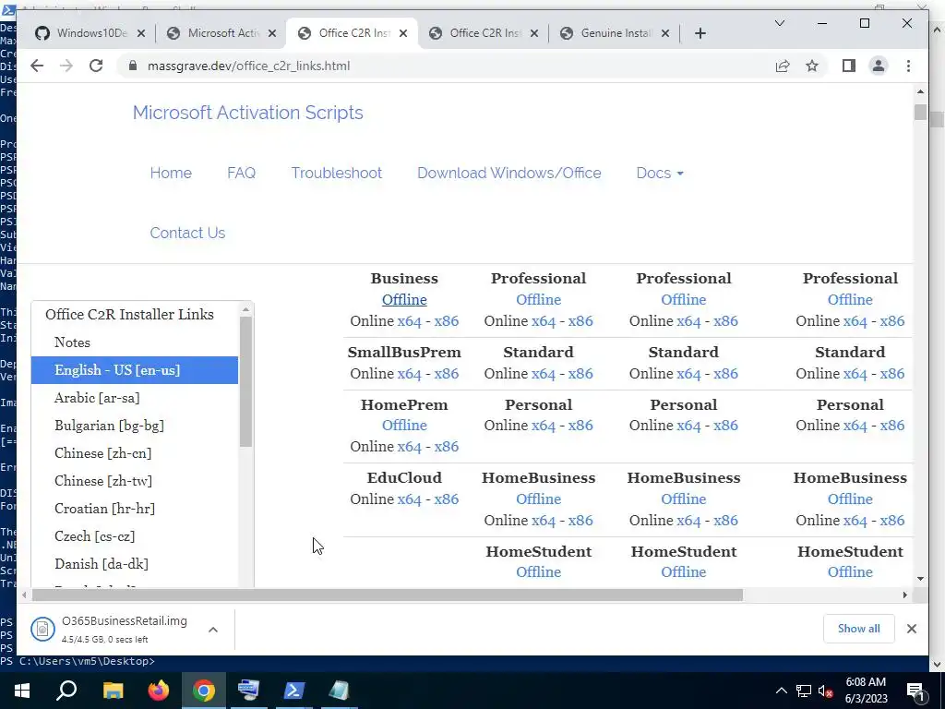
Task: Close the Genuine Install tab
Action: click(664, 33)
